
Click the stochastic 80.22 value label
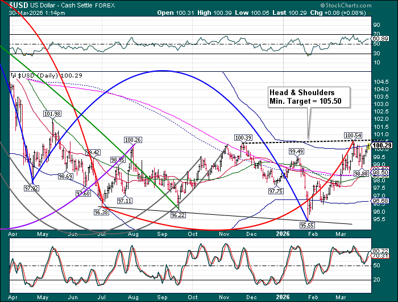[380, 251]
